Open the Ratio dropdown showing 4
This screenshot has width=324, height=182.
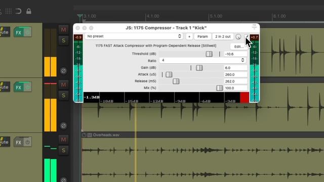pyautogui.click(x=202, y=60)
